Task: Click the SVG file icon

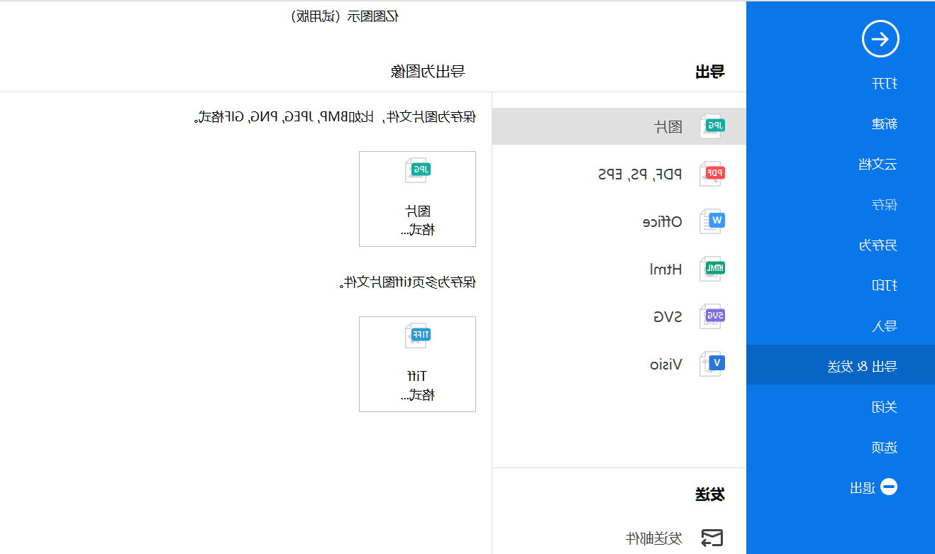Action: coord(712,316)
